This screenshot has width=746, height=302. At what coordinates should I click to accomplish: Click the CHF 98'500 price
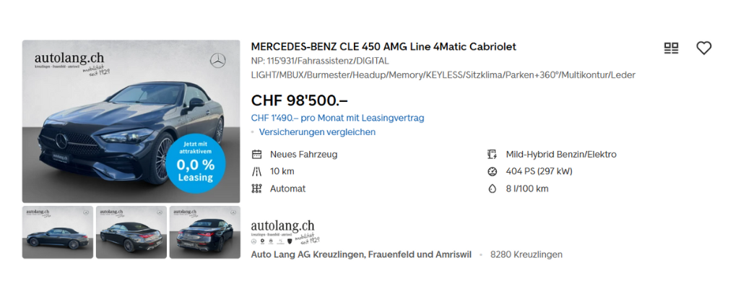299,100
